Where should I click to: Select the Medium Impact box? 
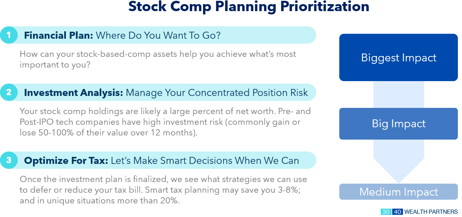tap(398, 192)
